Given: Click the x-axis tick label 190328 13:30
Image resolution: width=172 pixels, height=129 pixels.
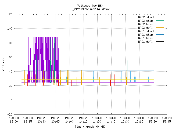Looking at the screenshot, I should (42, 120).
